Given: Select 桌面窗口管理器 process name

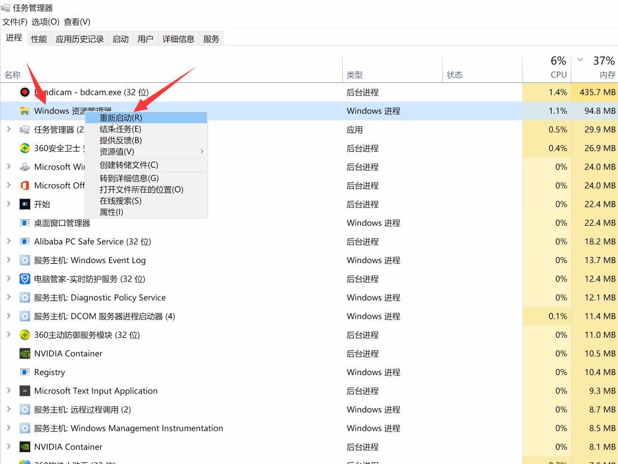Looking at the screenshot, I should point(62,223).
